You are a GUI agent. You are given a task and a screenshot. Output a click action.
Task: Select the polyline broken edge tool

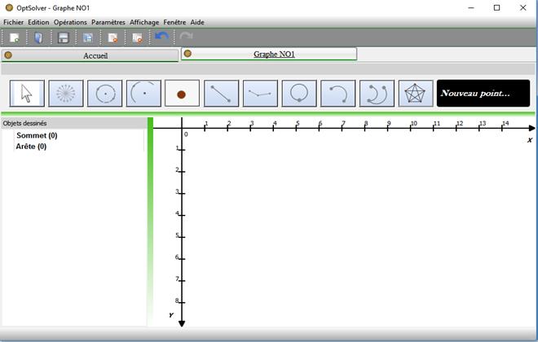(x=260, y=93)
